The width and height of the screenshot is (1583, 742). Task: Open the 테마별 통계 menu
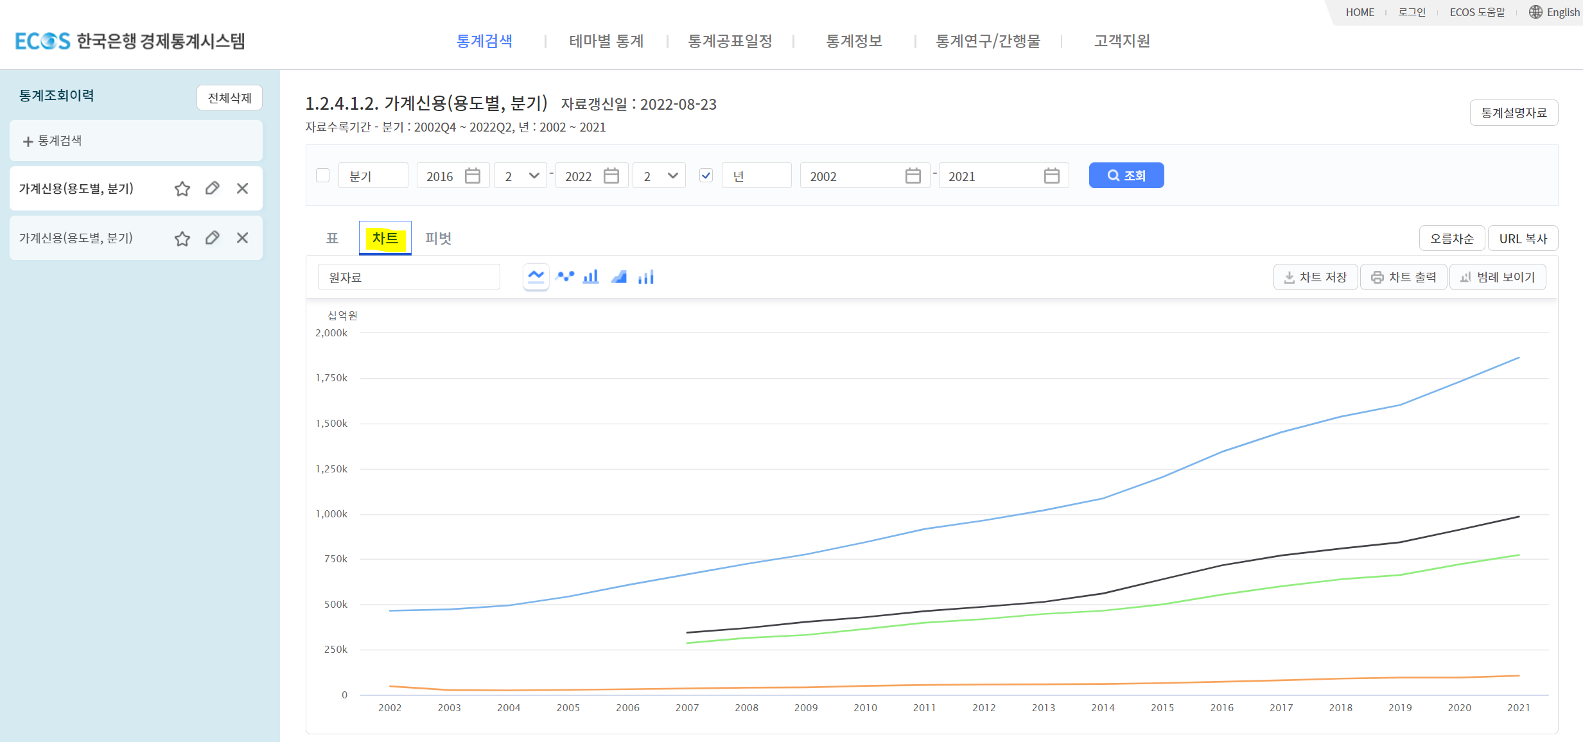[x=606, y=41]
